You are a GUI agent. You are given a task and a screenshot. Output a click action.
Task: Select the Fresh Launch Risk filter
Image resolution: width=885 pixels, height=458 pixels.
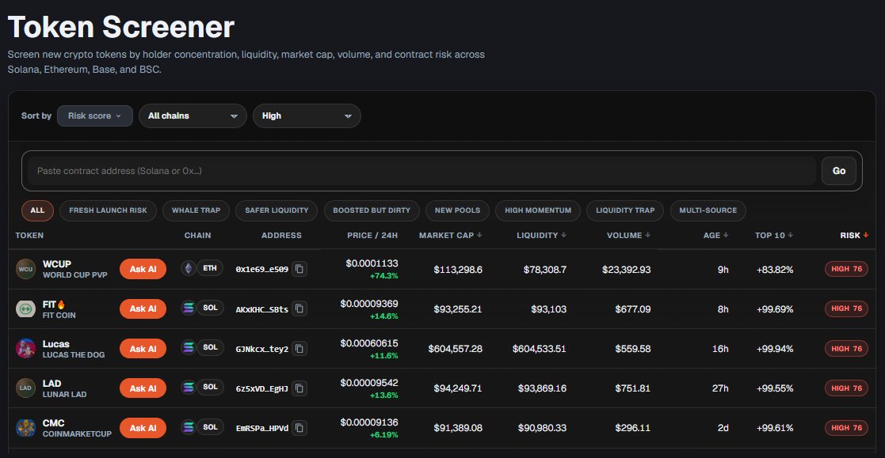pyautogui.click(x=108, y=210)
